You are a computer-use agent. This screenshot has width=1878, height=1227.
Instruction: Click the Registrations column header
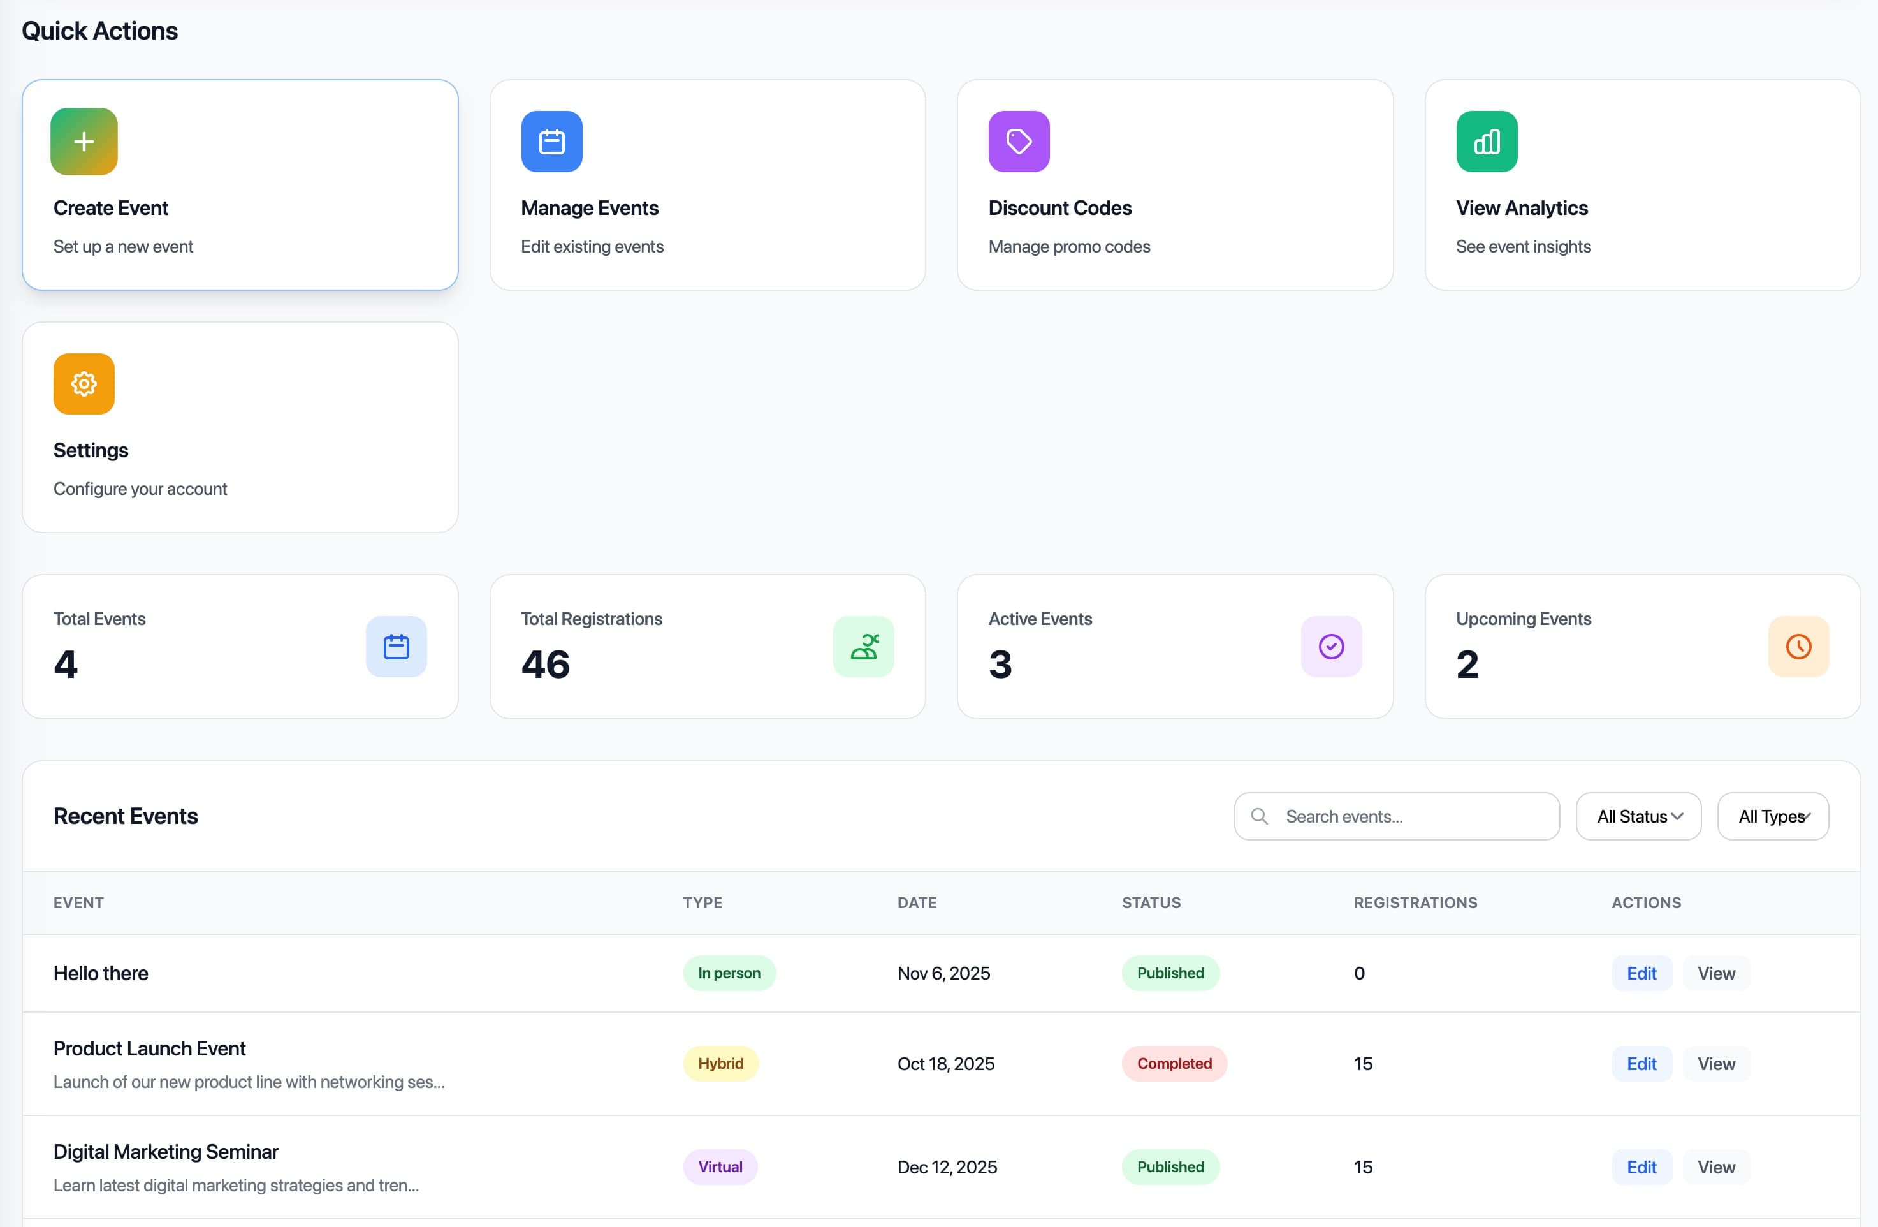[1415, 902]
